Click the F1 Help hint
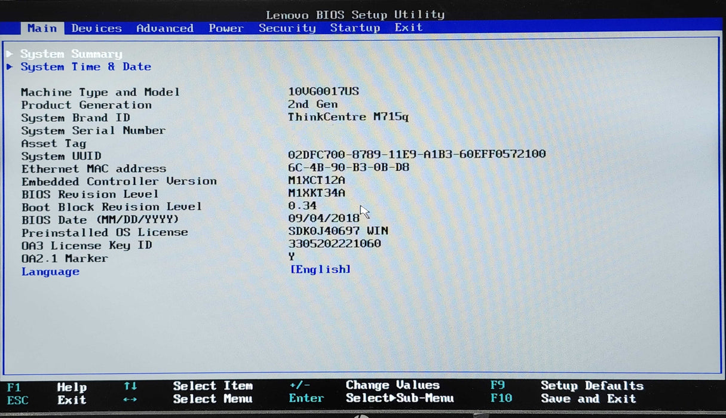Viewport: 726px width, 418px height. click(47, 387)
